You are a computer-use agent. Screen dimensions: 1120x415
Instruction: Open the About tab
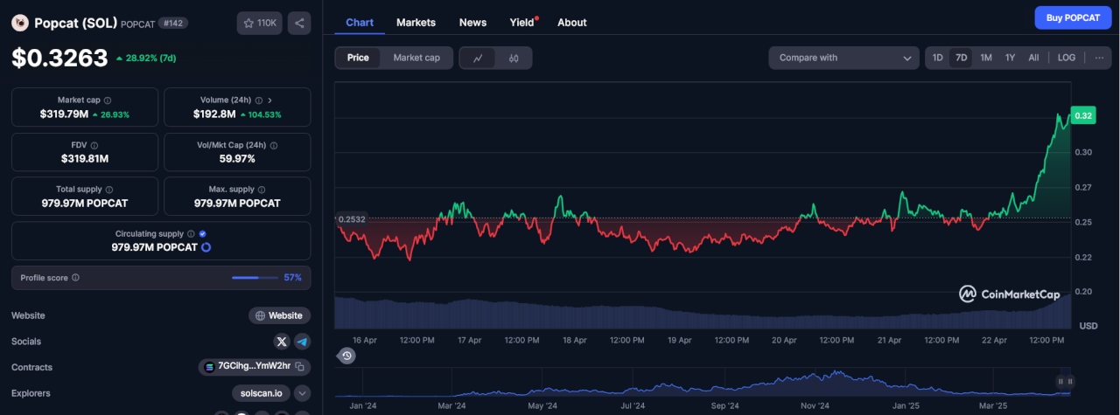click(572, 22)
